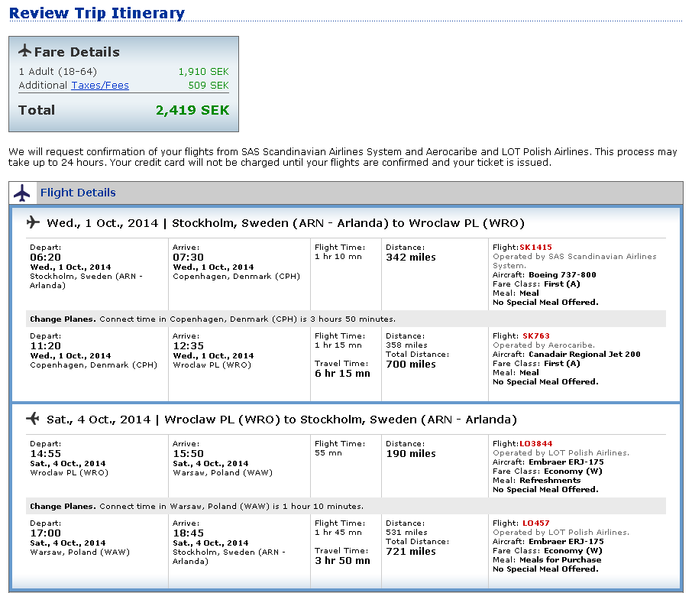
Task: Select flight number LO457 link
Action: (535, 523)
